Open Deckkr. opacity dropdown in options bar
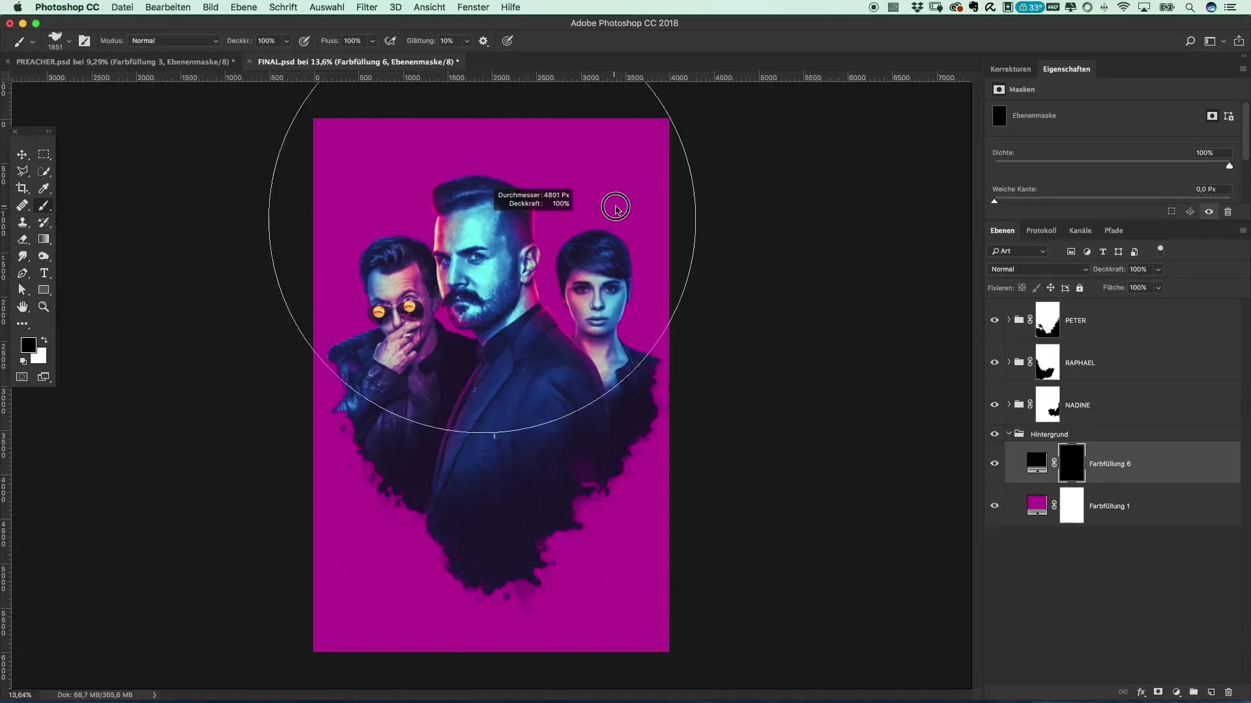The image size is (1251, 703). pyautogui.click(x=286, y=40)
